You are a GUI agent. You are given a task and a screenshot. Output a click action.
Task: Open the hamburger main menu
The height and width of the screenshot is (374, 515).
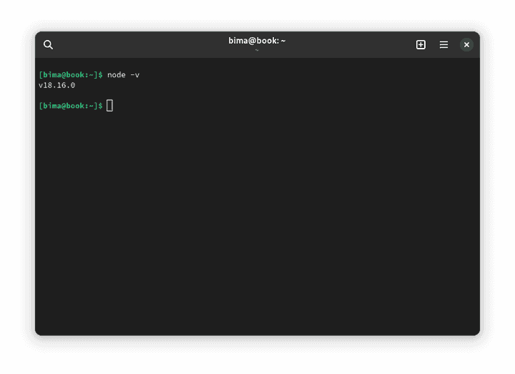(443, 44)
